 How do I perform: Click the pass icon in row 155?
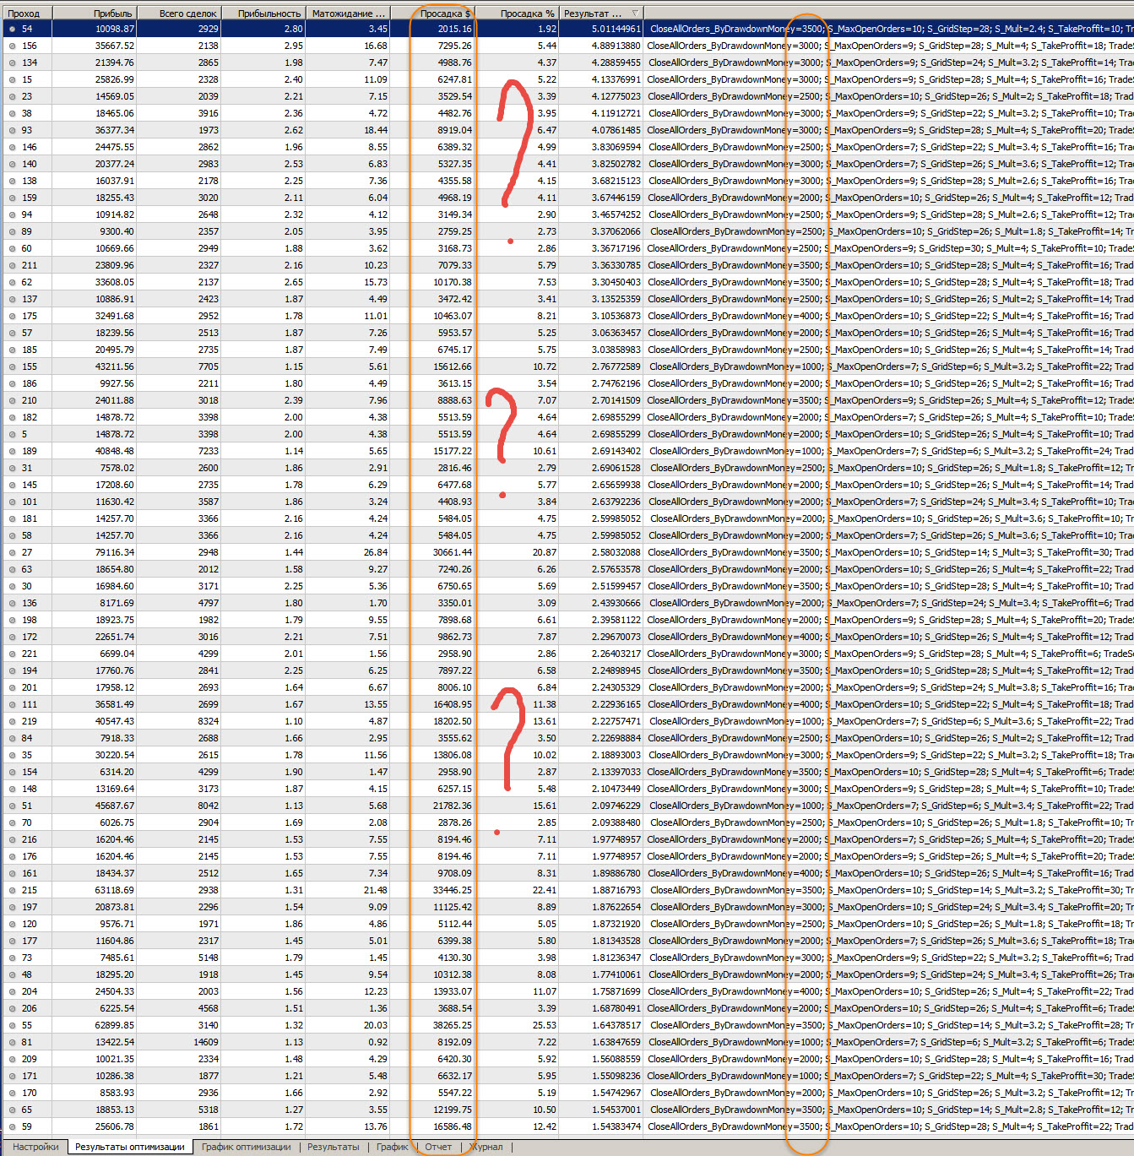pos(12,366)
